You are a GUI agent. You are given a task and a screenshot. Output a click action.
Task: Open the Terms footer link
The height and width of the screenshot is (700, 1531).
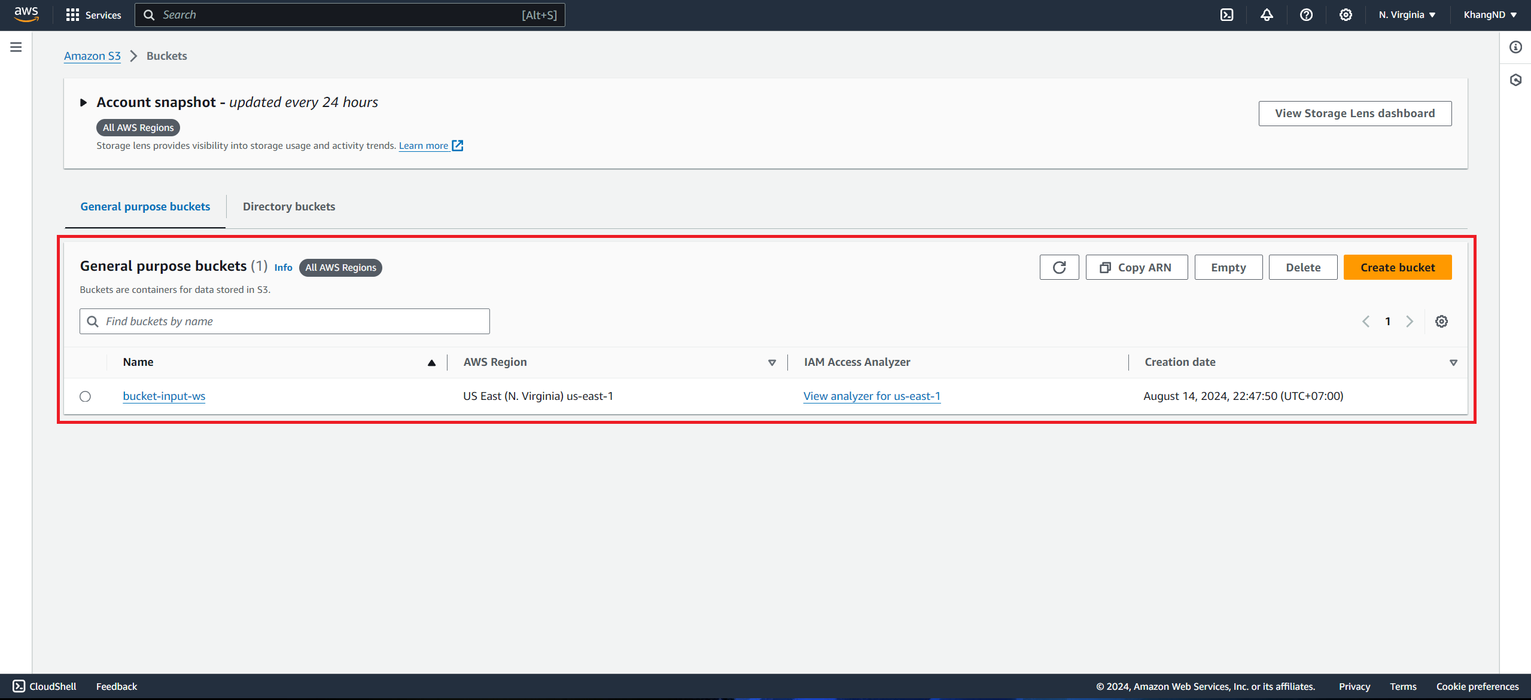pos(1403,686)
